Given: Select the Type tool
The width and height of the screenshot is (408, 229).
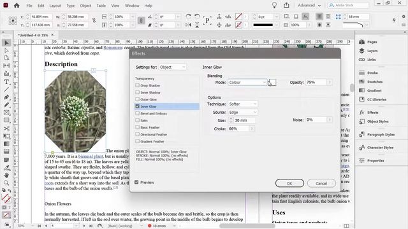Looking at the screenshot, I should pos(6,82).
